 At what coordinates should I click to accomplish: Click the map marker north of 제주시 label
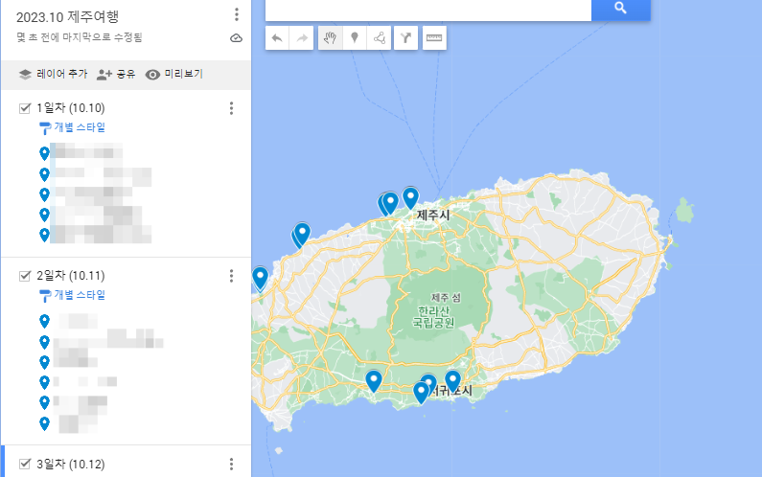[x=410, y=197]
